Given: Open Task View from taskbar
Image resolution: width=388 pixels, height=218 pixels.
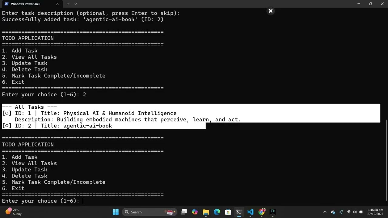Looking at the screenshot, I should pyautogui.click(x=184, y=212).
